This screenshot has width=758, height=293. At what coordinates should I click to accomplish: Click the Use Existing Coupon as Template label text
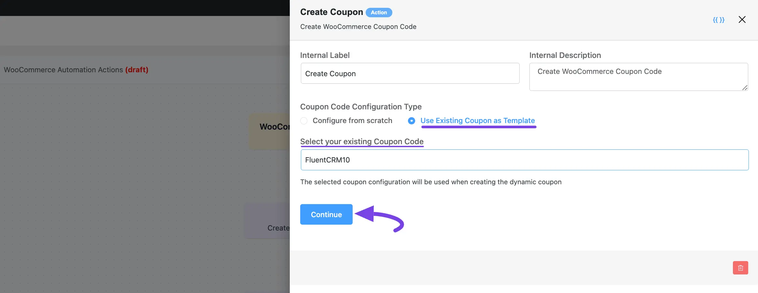pyautogui.click(x=477, y=120)
